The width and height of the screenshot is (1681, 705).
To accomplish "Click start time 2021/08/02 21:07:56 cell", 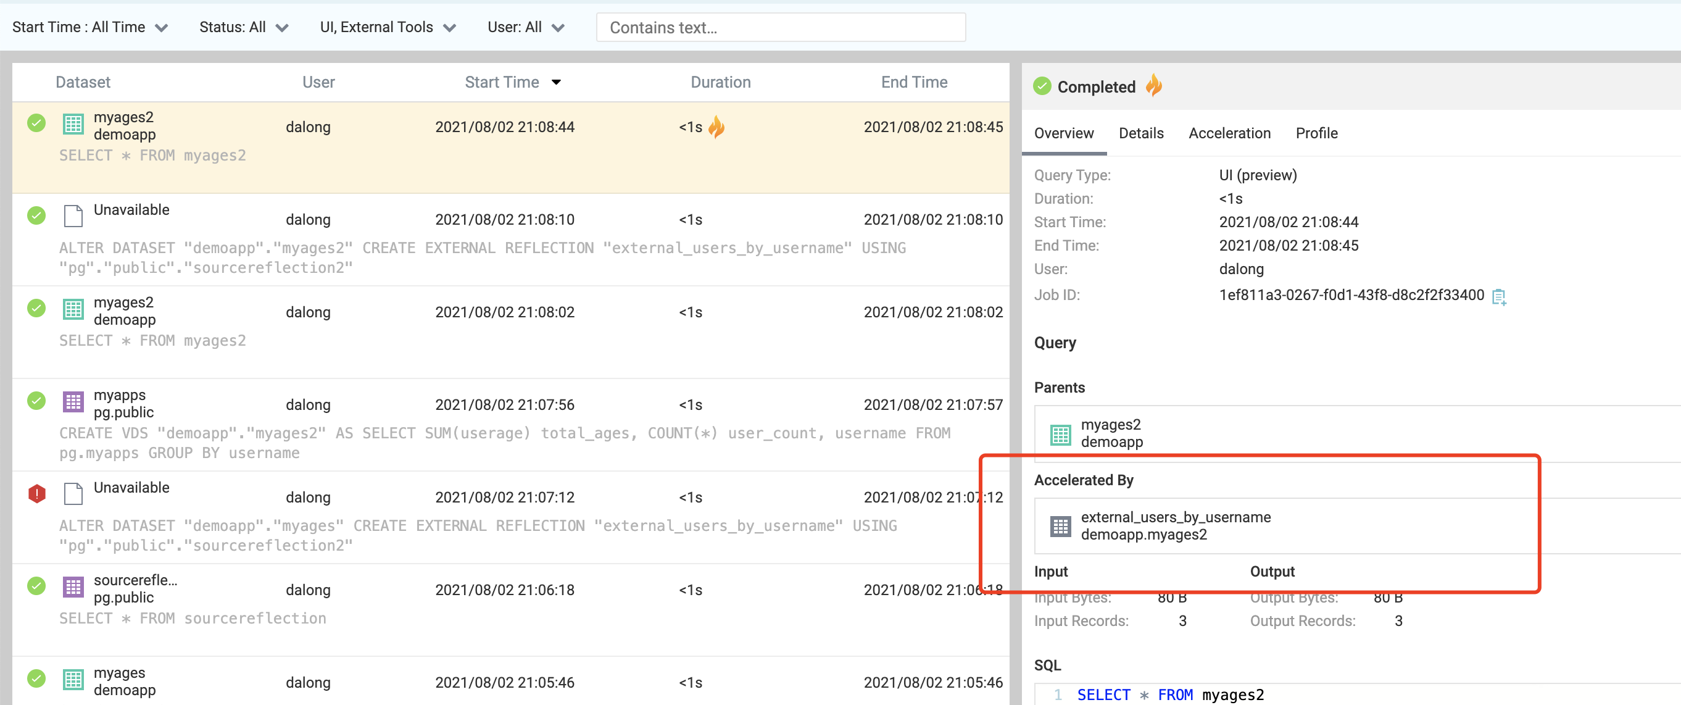I will point(504,405).
